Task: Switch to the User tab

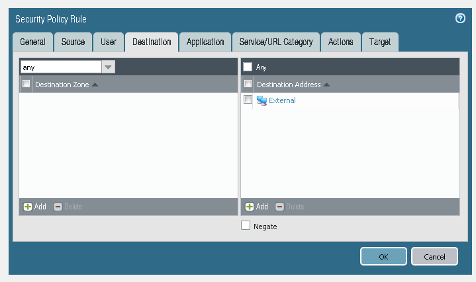Action: [109, 42]
